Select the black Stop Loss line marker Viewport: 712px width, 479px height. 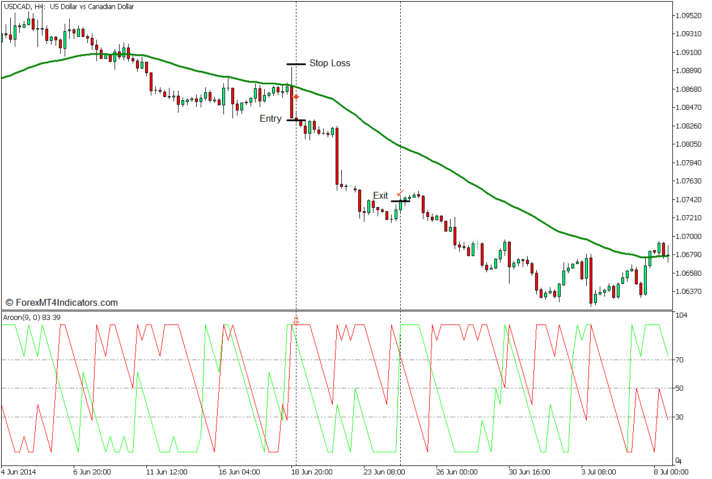click(296, 64)
